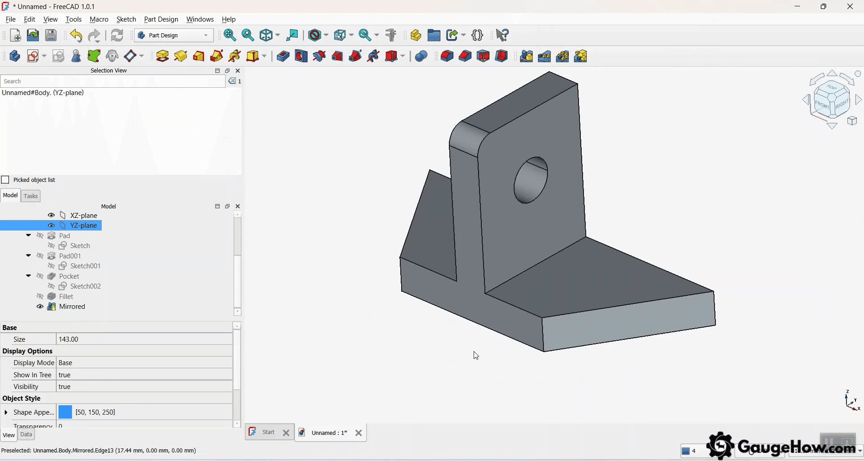Apply a Fillet with the dressup tool
Viewport: 864px width, 461px height.
pyautogui.click(x=446, y=56)
